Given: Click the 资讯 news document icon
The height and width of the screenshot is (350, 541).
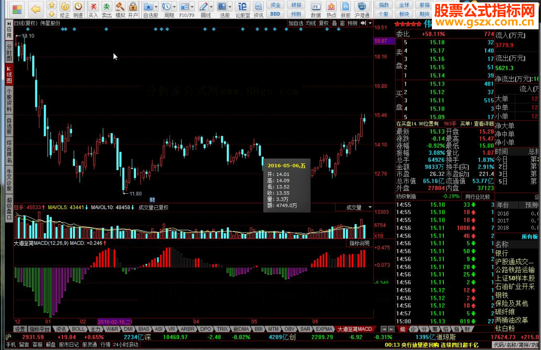Looking at the screenshot, I should tap(258, 10).
